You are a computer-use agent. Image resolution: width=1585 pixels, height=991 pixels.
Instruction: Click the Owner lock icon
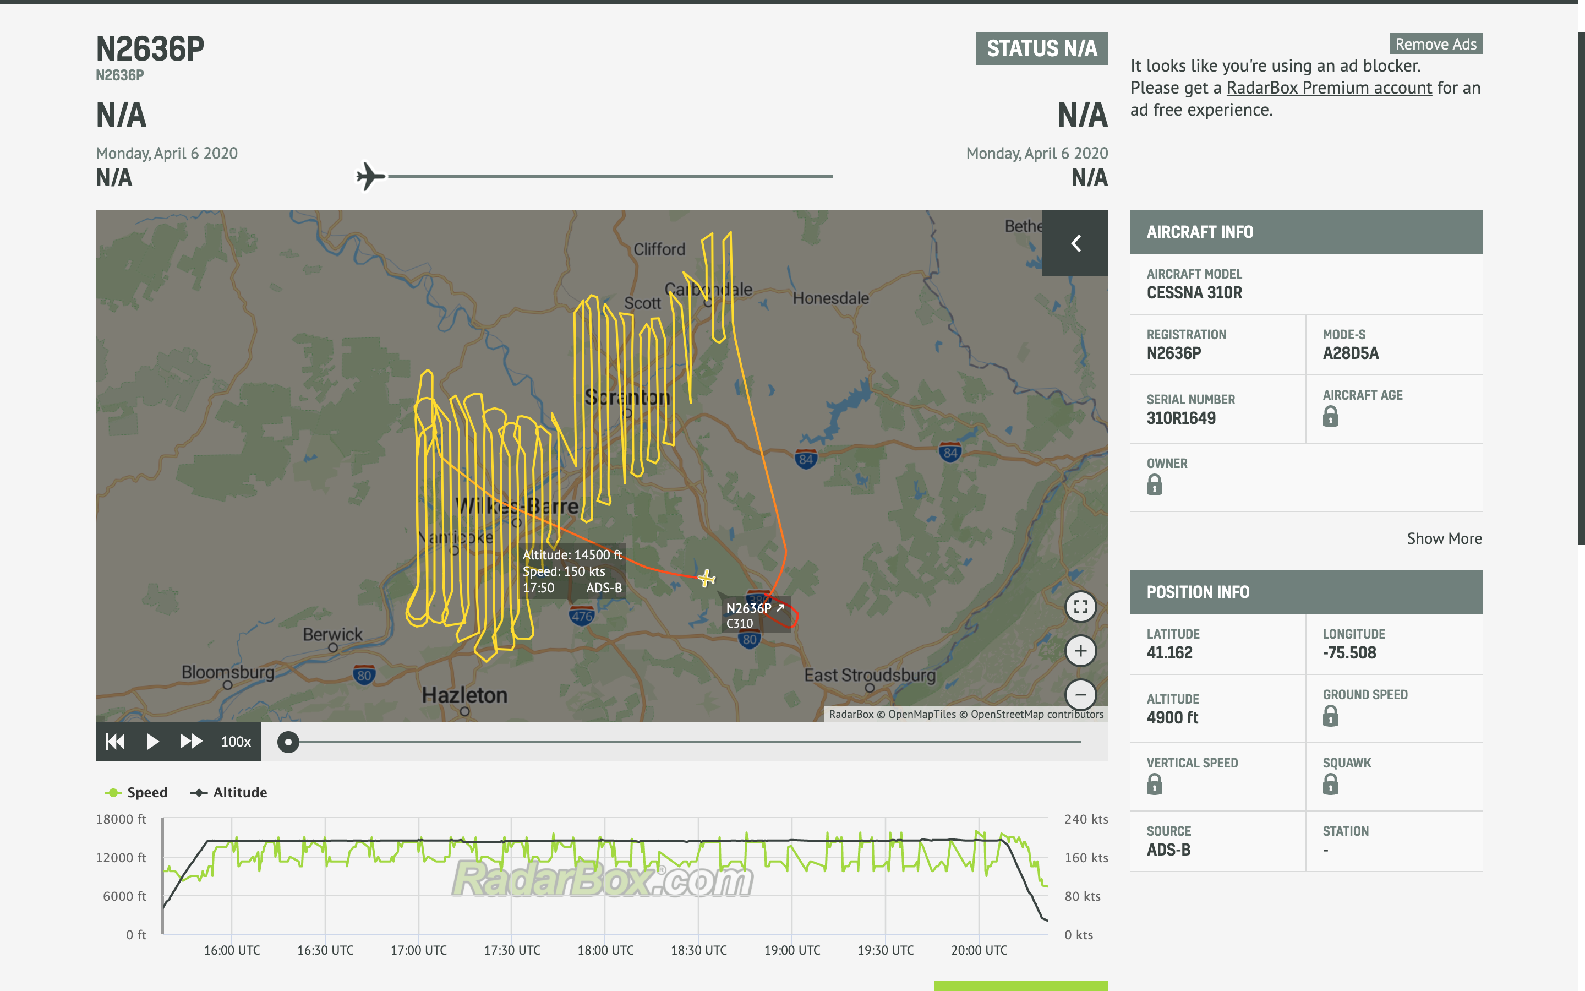(x=1154, y=485)
